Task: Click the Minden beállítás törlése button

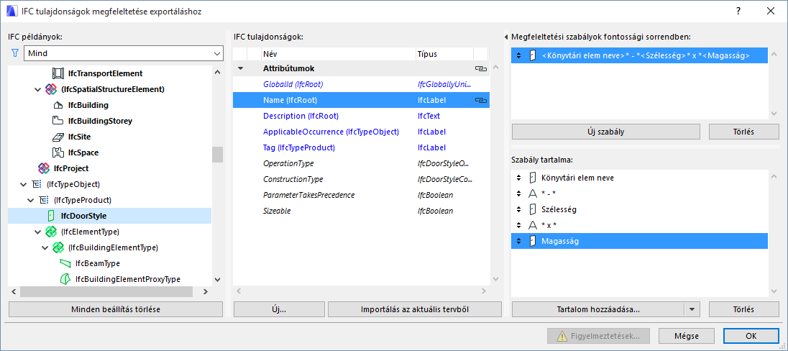Action: pyautogui.click(x=115, y=309)
